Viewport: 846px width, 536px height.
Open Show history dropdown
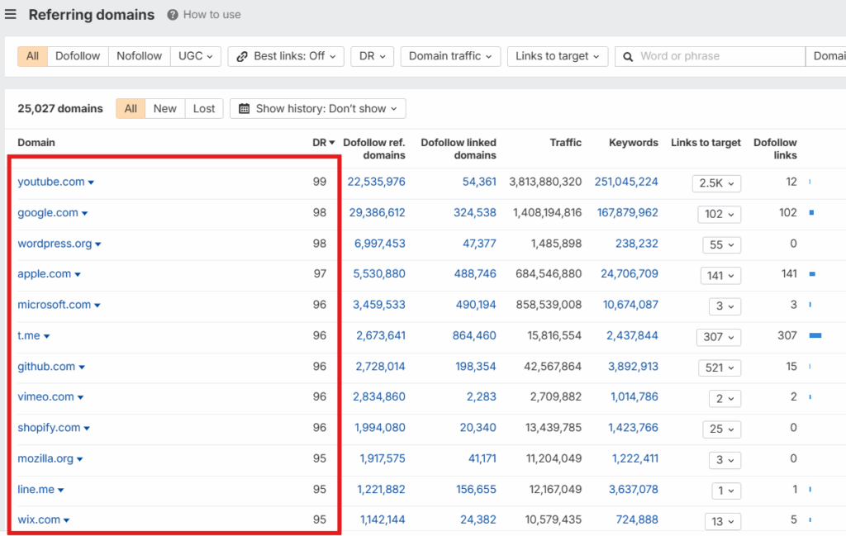click(x=318, y=108)
